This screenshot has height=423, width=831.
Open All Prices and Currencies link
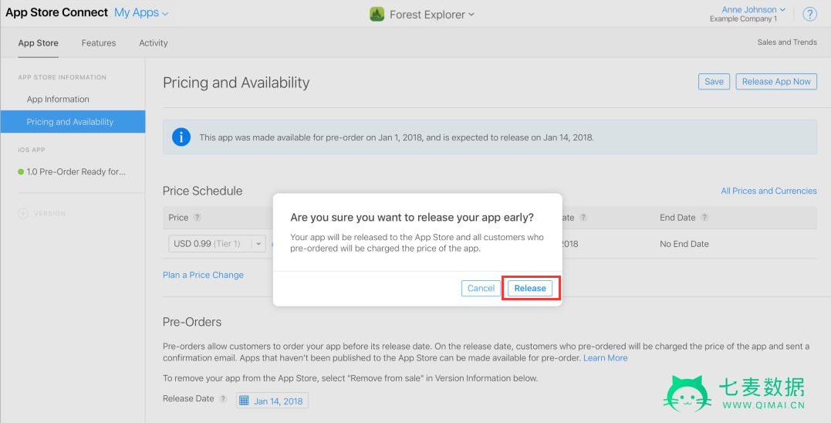(x=769, y=191)
